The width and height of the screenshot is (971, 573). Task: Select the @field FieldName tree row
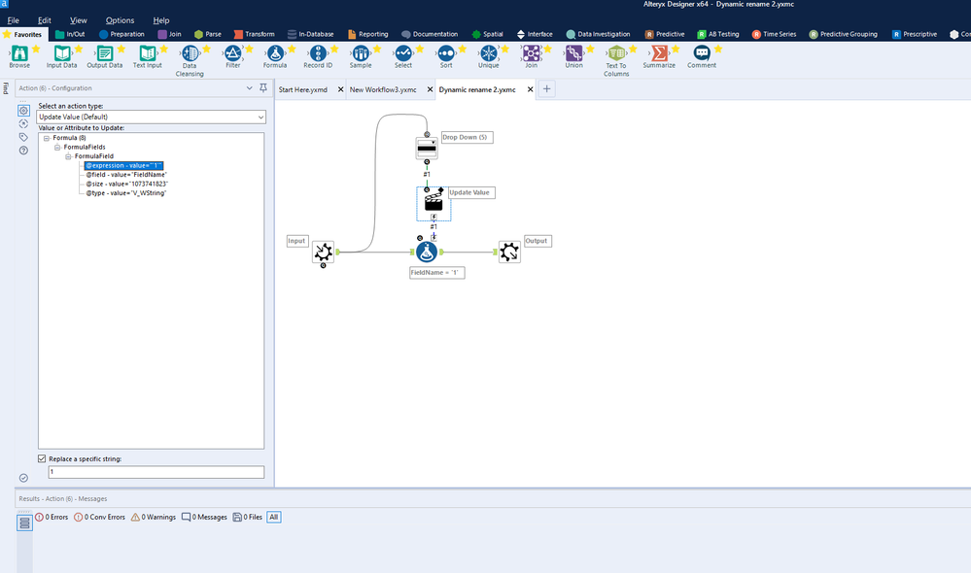click(126, 175)
